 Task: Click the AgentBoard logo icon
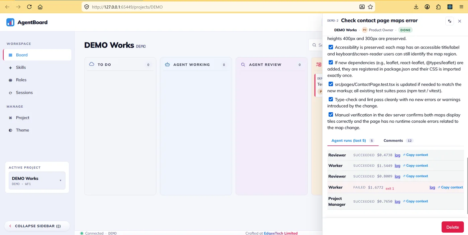point(10,22)
